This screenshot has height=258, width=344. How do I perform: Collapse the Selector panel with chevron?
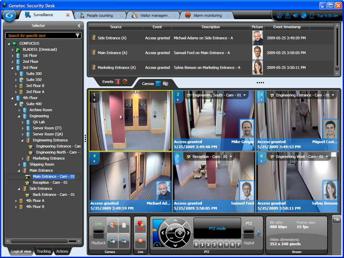point(79,25)
